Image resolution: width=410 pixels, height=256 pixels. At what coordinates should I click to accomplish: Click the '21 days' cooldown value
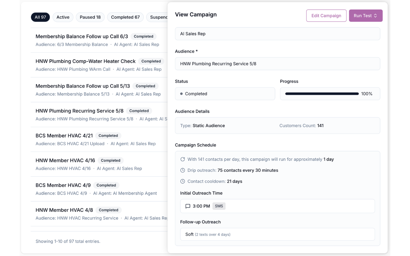[235, 181]
